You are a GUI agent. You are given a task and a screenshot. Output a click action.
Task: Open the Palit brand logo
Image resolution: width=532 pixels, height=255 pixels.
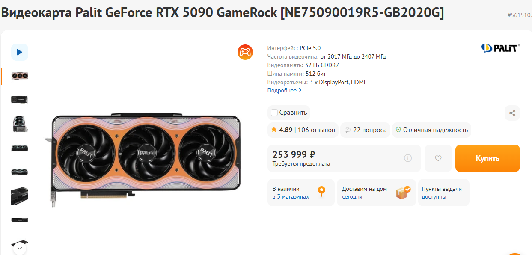pos(500,48)
